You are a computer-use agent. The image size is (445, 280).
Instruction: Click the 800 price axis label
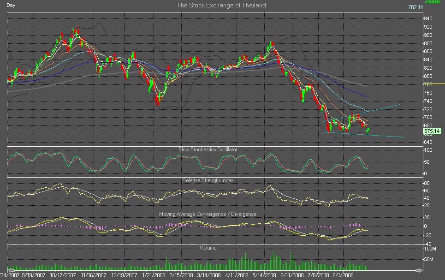coord(428,76)
